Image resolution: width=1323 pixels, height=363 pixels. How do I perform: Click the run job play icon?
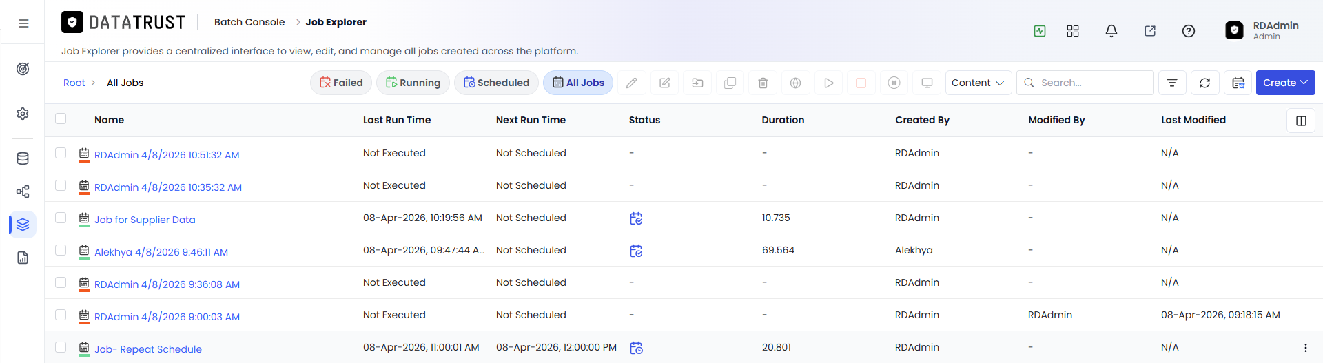tap(828, 83)
